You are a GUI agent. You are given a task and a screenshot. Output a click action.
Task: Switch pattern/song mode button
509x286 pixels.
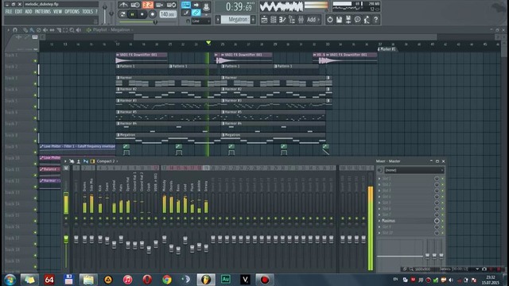pos(122,14)
